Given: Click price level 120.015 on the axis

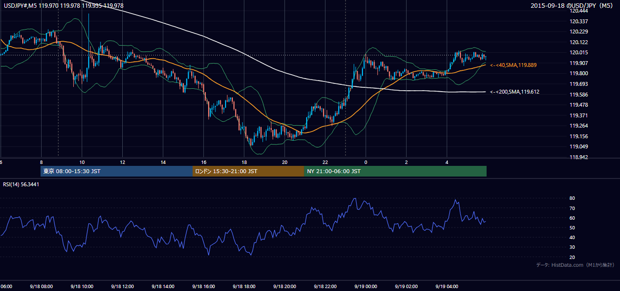Looking at the screenshot, I should point(579,52).
